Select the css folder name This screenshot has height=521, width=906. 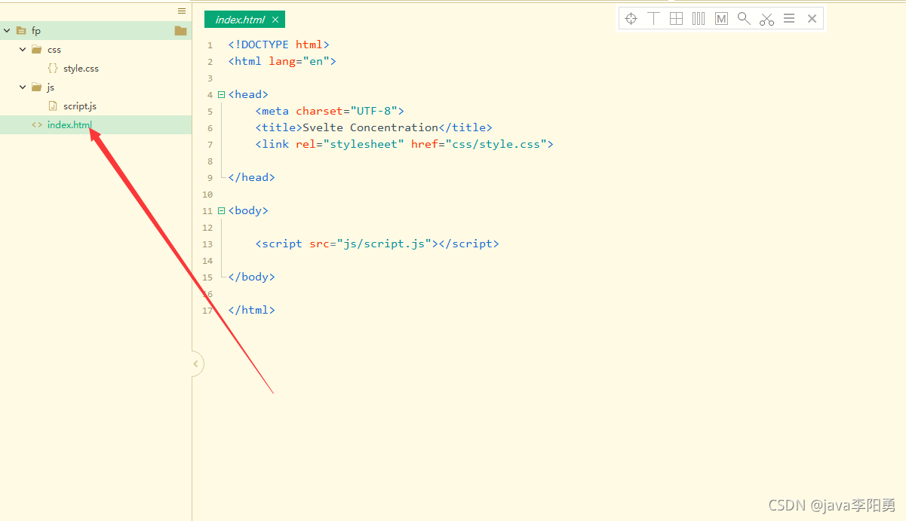54,50
